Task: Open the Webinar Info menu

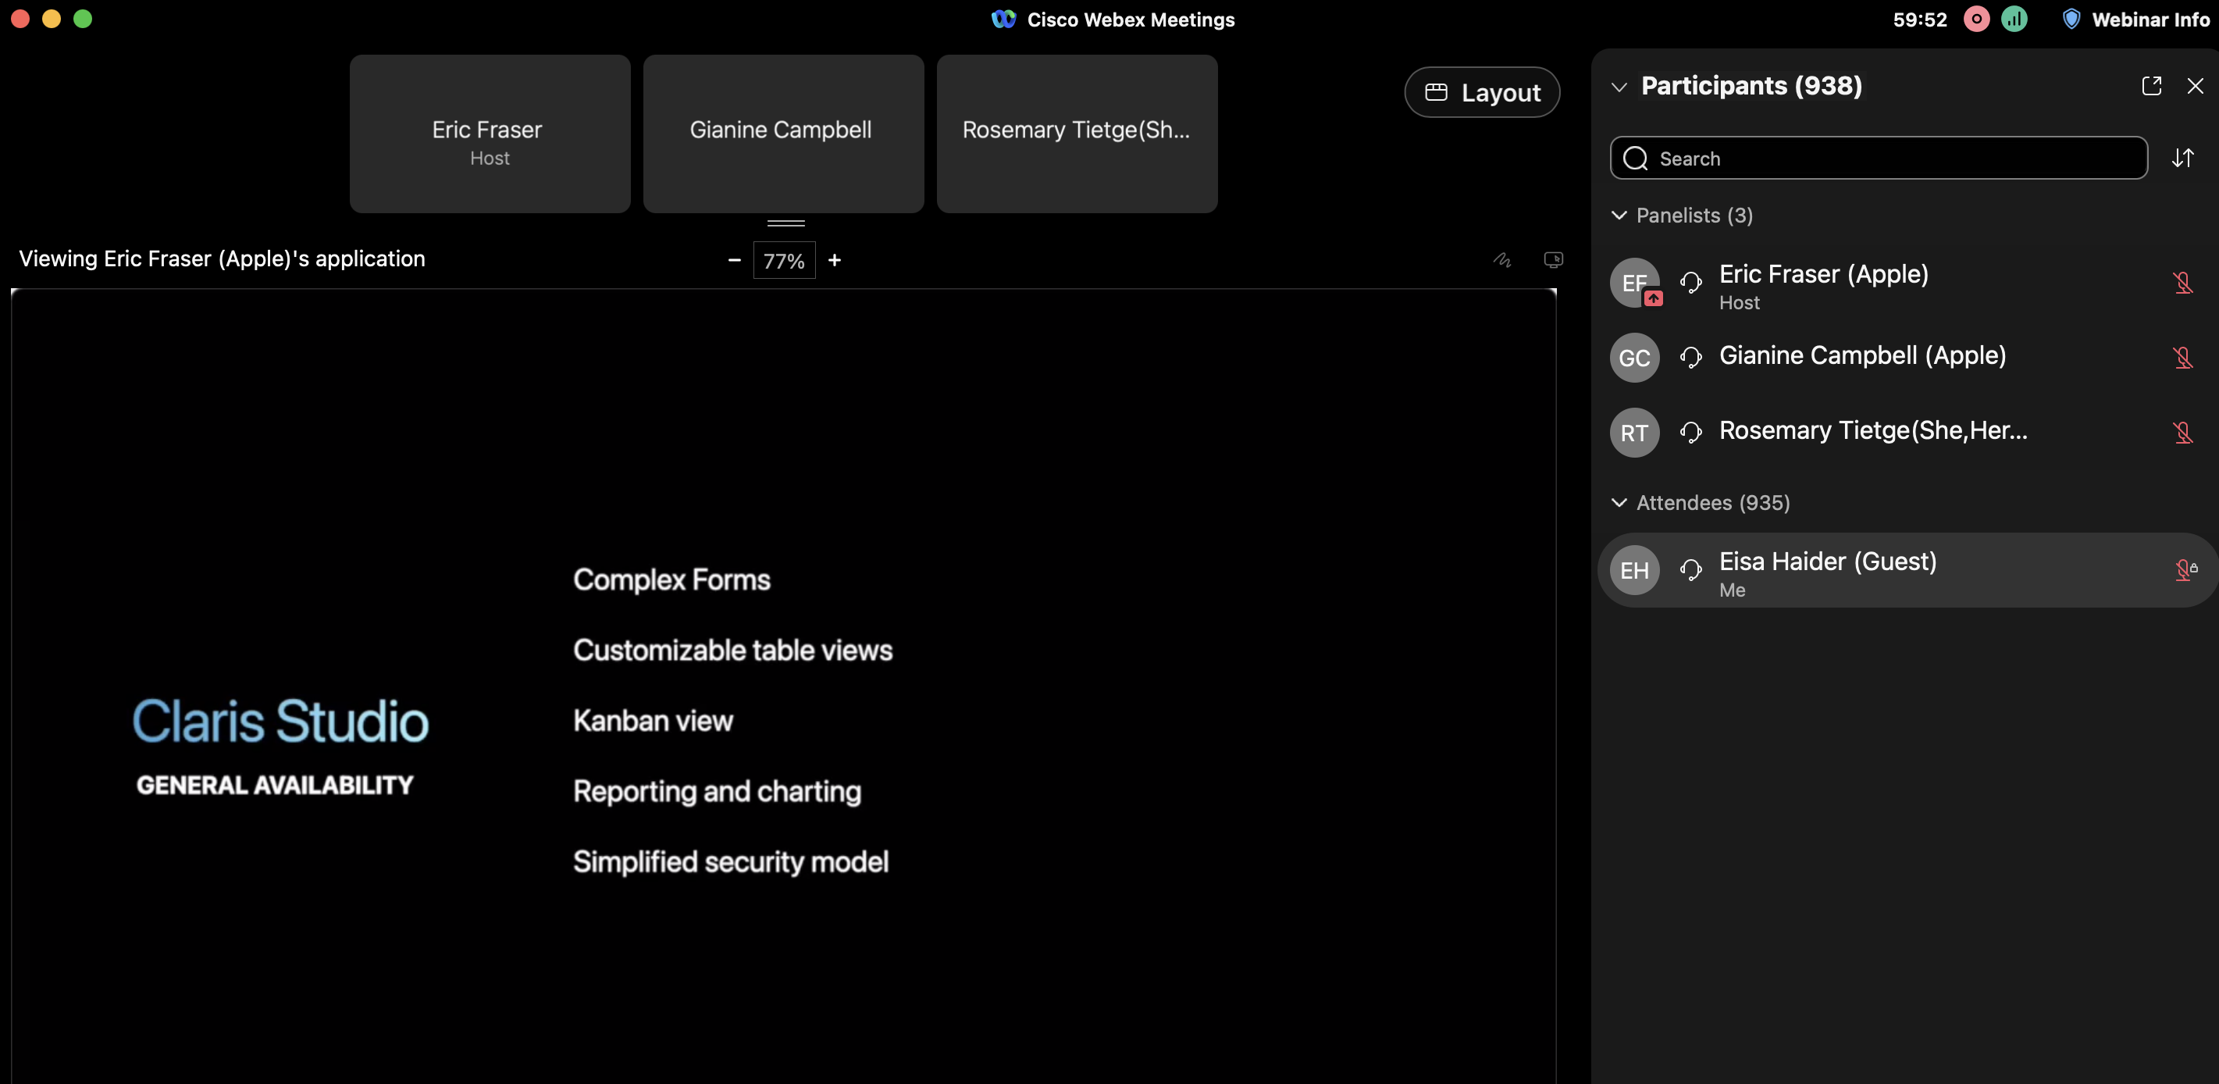Action: tap(2138, 19)
